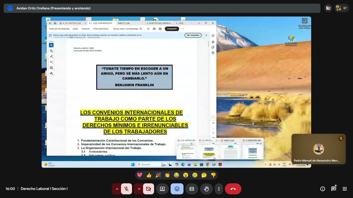Viewport: 353px width, 198px height.
Task: Switch to ANEXO 1.pdf tab
Action: coord(124,23)
